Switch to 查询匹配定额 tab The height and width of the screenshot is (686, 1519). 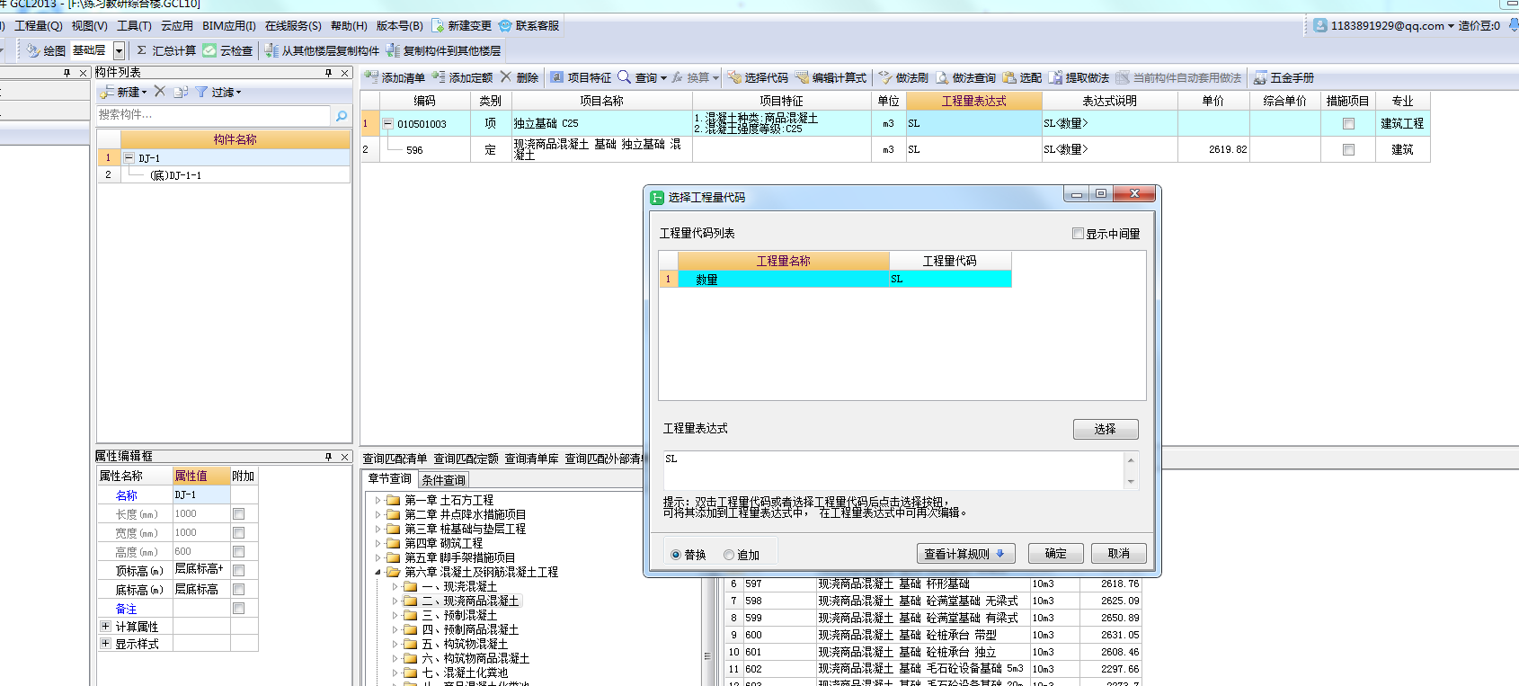(x=466, y=459)
